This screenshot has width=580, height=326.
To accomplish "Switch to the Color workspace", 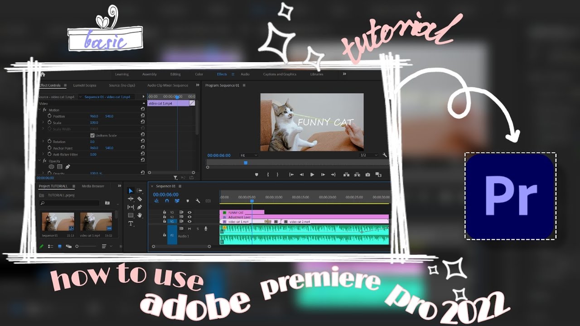I will pyautogui.click(x=199, y=74).
